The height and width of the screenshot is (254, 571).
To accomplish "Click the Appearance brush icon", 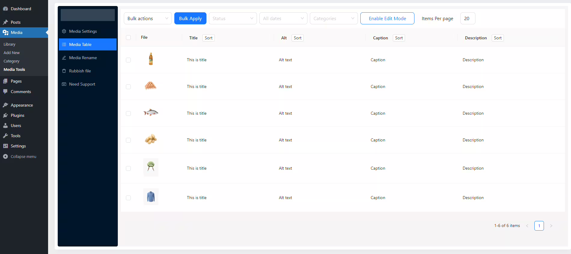I will tap(5, 105).
